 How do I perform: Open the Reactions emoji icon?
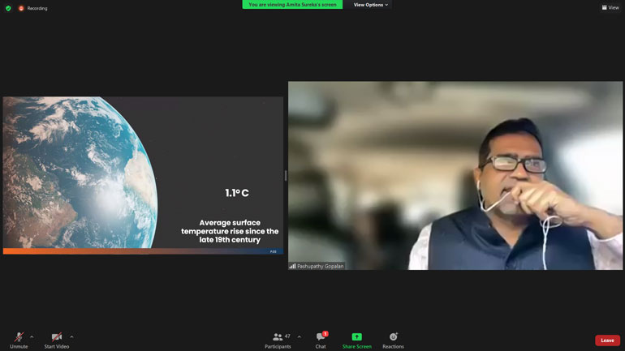tap(393, 336)
